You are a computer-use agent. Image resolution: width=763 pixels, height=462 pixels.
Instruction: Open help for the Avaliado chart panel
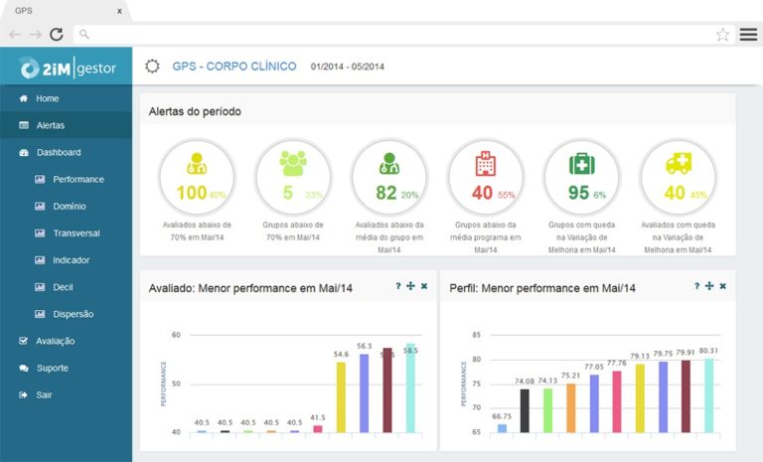click(x=398, y=286)
